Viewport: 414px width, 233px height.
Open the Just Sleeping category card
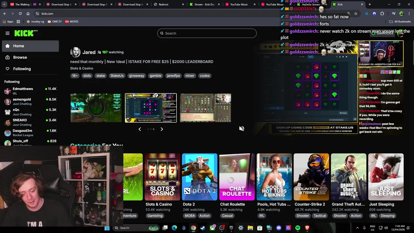pyautogui.click(x=386, y=177)
